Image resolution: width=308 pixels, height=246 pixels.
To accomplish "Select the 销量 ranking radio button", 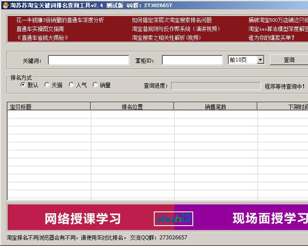I will 95,85.
